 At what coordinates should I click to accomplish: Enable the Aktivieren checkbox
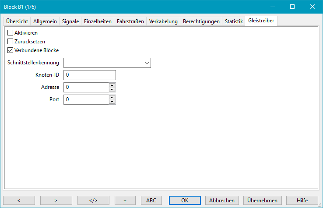(11, 33)
